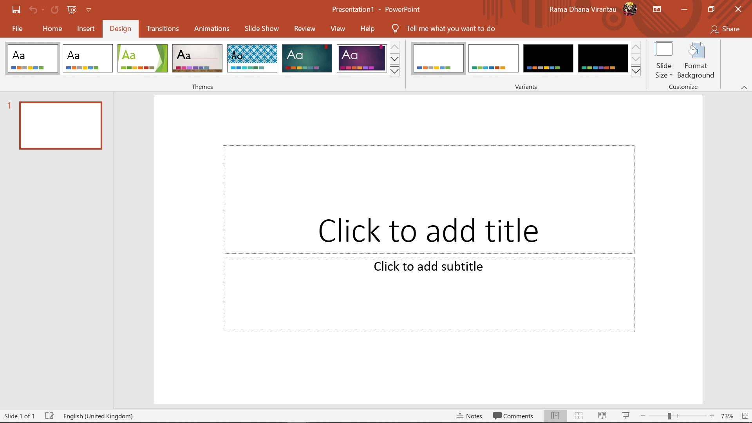Click the Share button
752x423 pixels.
(725, 29)
